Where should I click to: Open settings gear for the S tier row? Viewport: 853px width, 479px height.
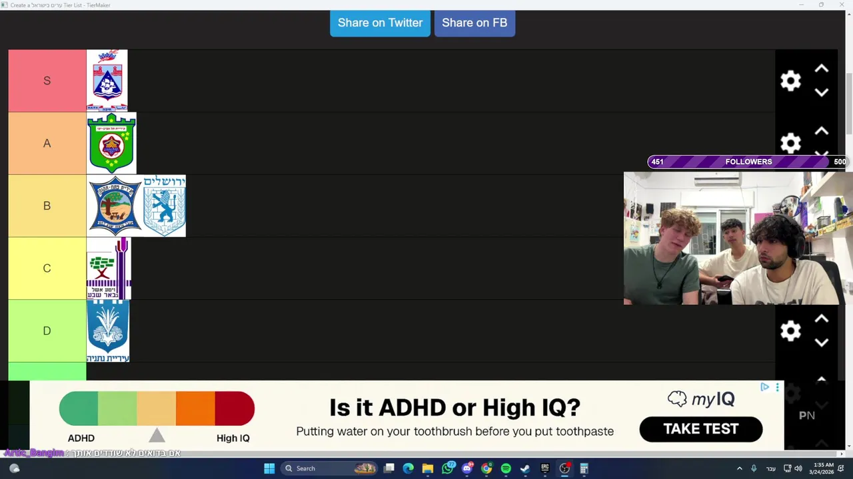click(x=790, y=81)
